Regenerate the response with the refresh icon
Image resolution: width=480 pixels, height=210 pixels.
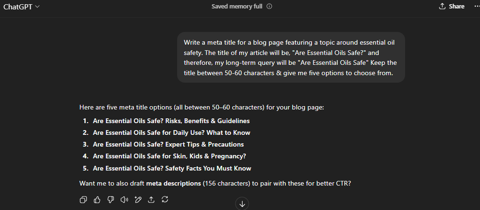click(x=165, y=200)
